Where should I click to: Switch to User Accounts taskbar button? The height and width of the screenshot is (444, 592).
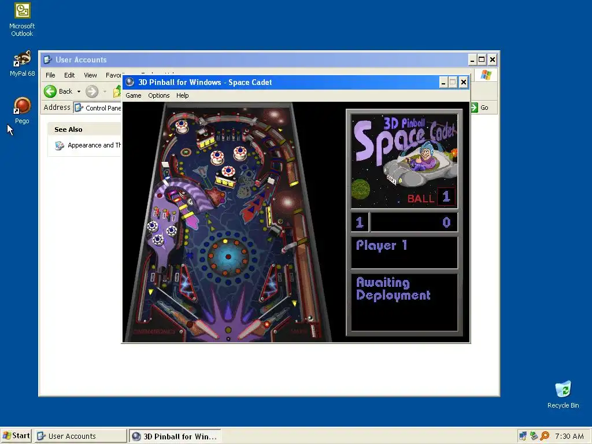tap(80, 436)
